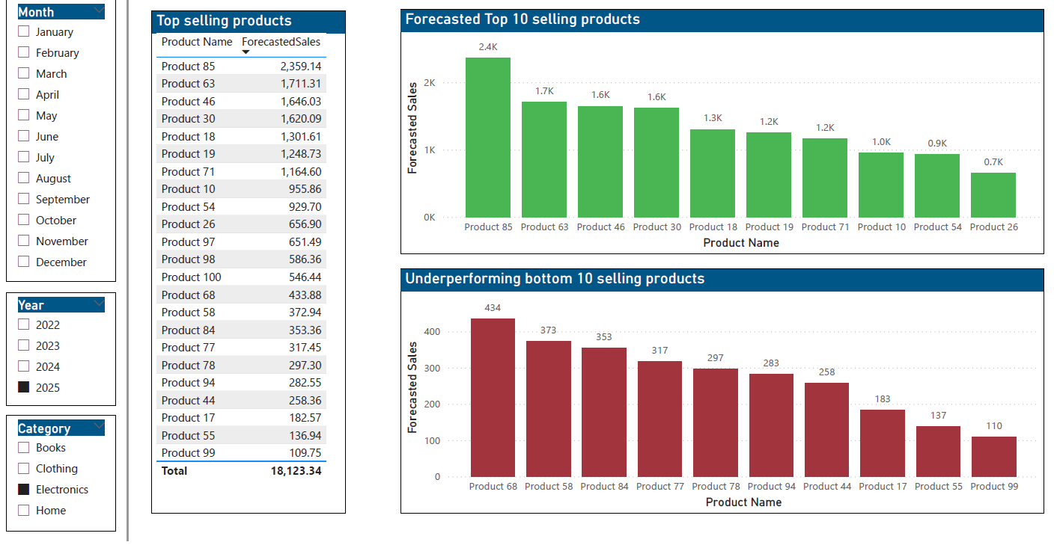Select the Product 46 green bar
The height and width of the screenshot is (548, 1054).
(600, 161)
